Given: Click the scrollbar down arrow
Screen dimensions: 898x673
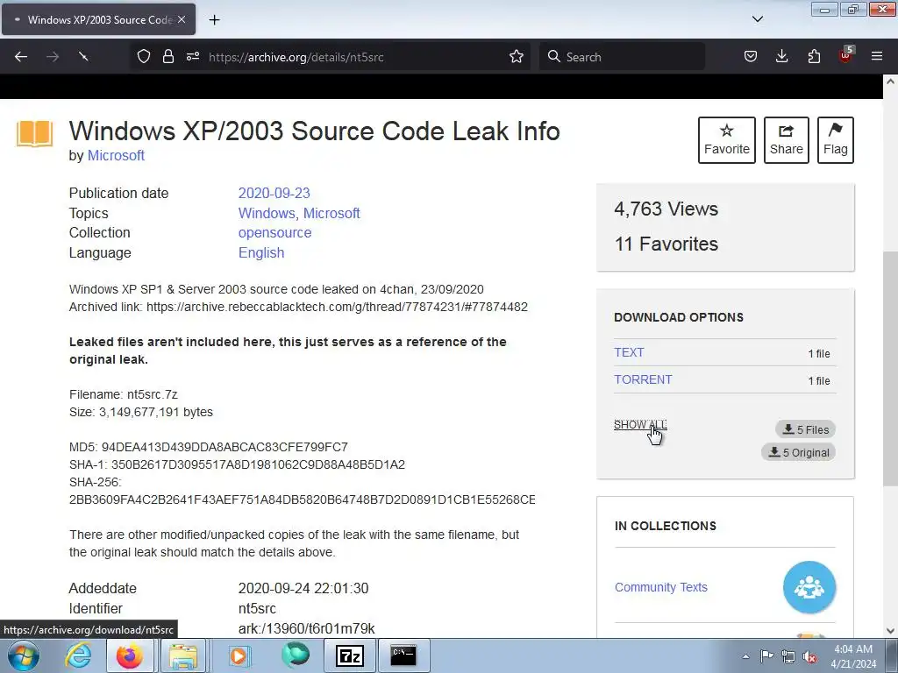Looking at the screenshot, I should pos(890,631).
